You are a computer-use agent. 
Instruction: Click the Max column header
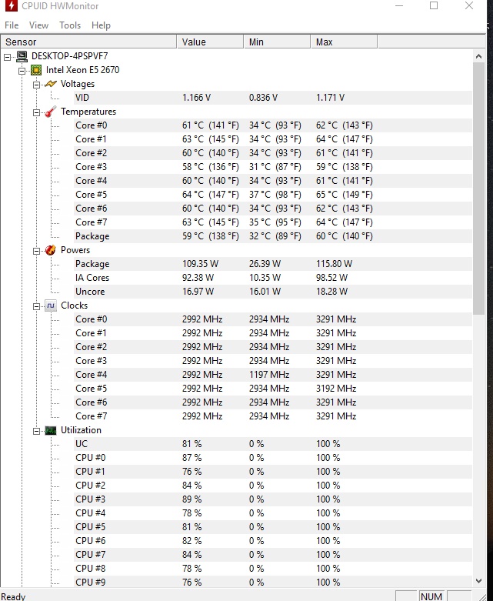pyautogui.click(x=344, y=42)
